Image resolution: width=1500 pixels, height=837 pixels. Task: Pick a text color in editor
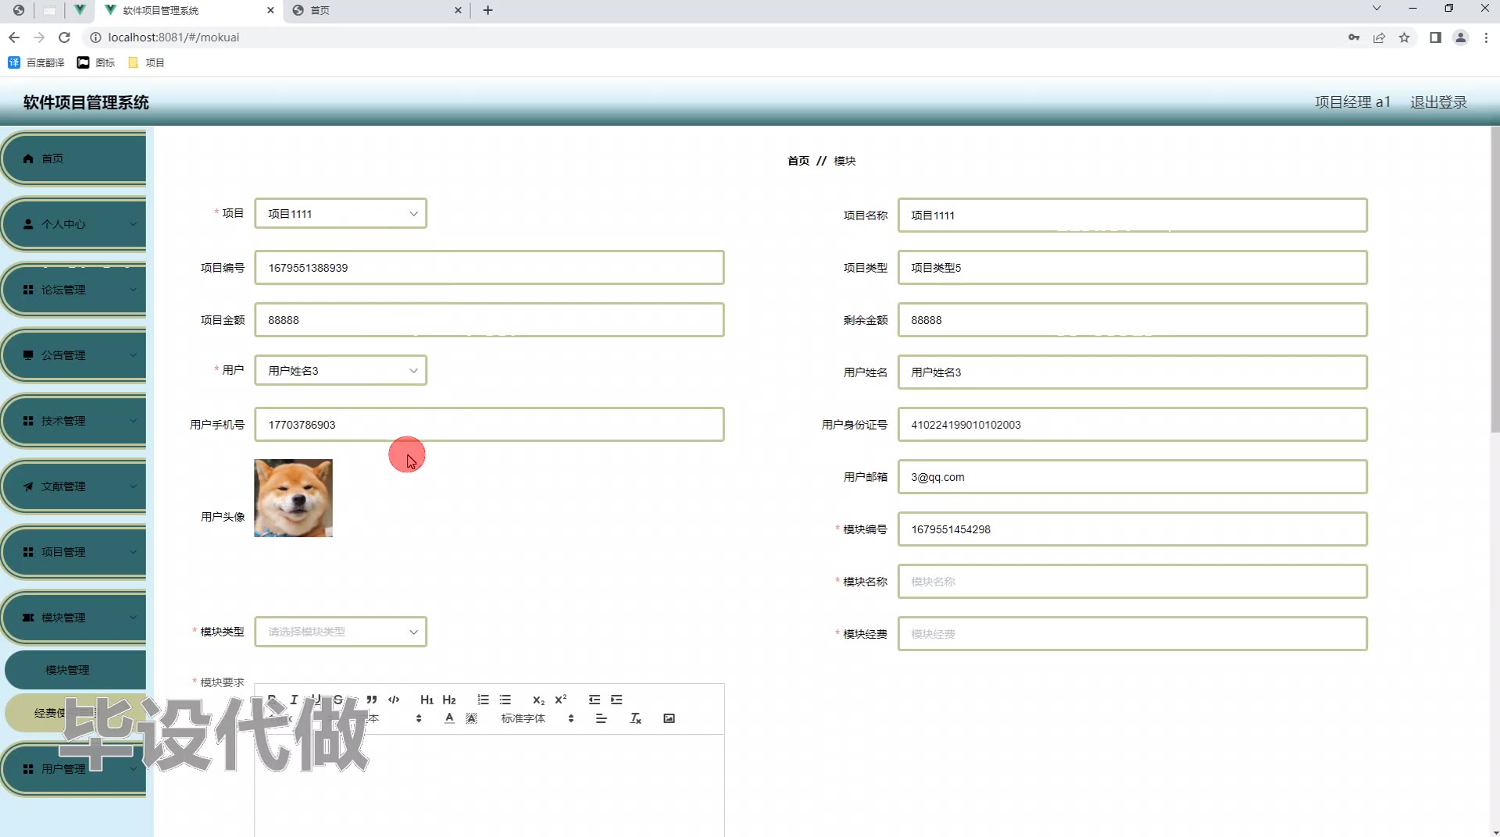tap(449, 718)
